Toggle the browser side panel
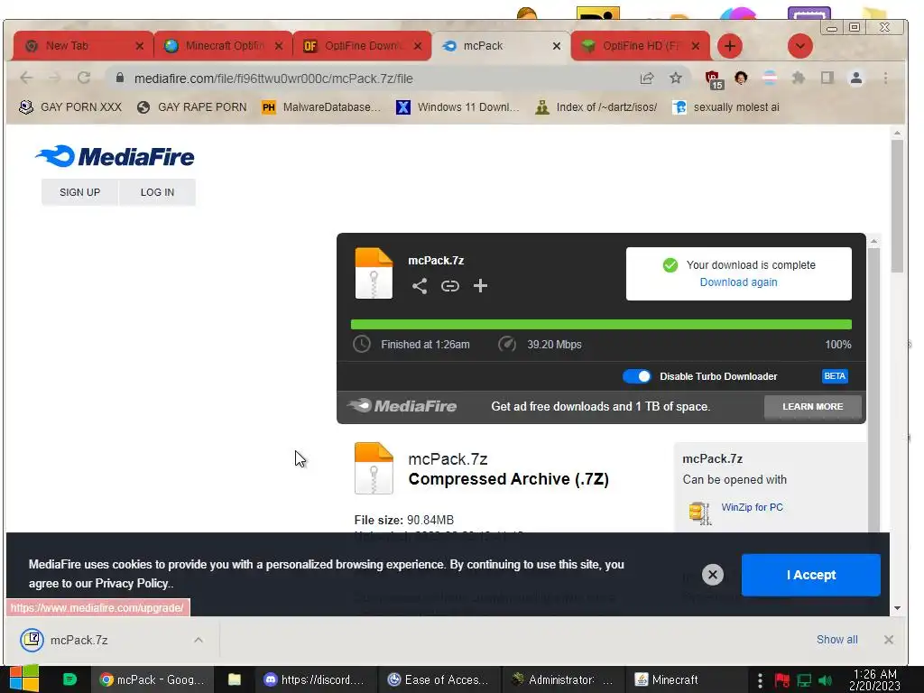This screenshot has height=693, width=924. point(827,78)
